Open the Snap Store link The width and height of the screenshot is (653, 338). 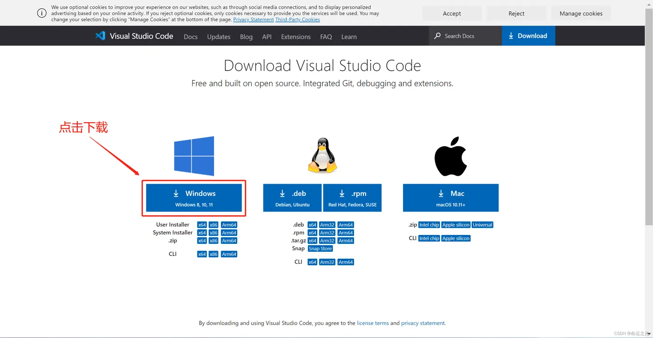(x=320, y=248)
